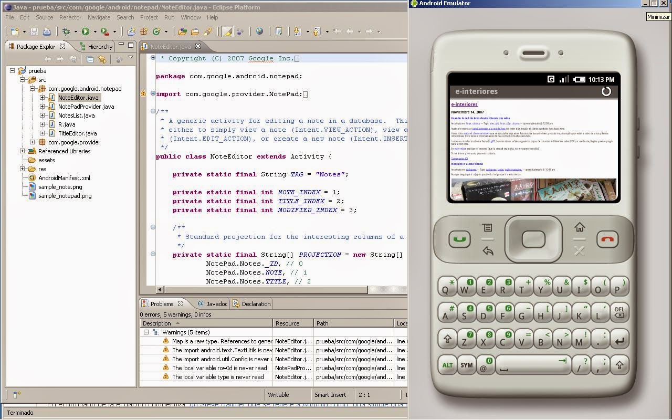Expand folded Copyright comment in editor
672x420 pixels.
tap(153, 58)
